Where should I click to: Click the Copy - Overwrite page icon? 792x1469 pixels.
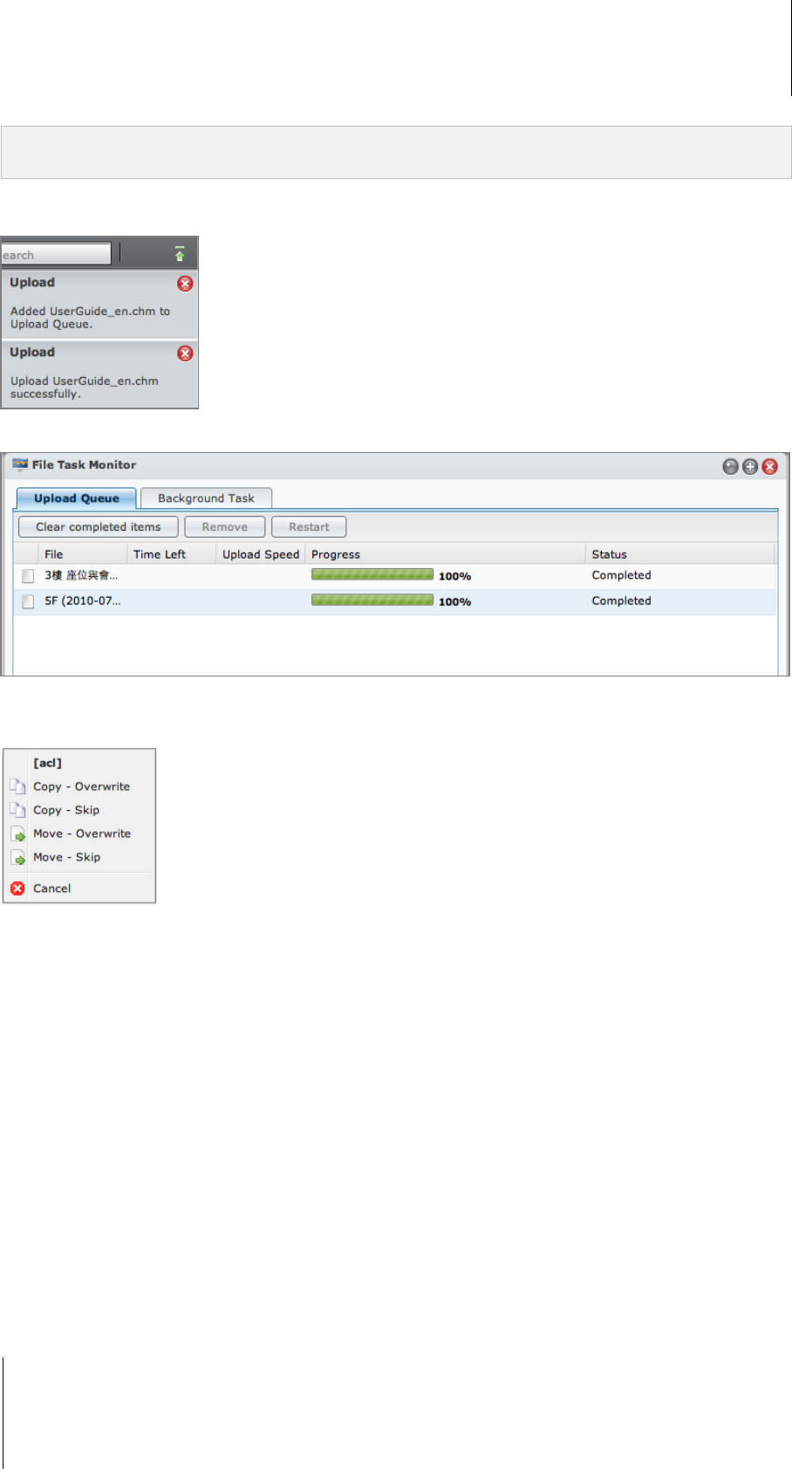pos(17,786)
